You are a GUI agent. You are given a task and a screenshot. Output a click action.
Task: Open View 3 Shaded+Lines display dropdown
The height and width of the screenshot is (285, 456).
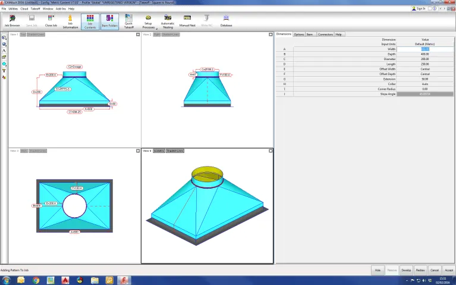pyautogui.click(x=38, y=151)
